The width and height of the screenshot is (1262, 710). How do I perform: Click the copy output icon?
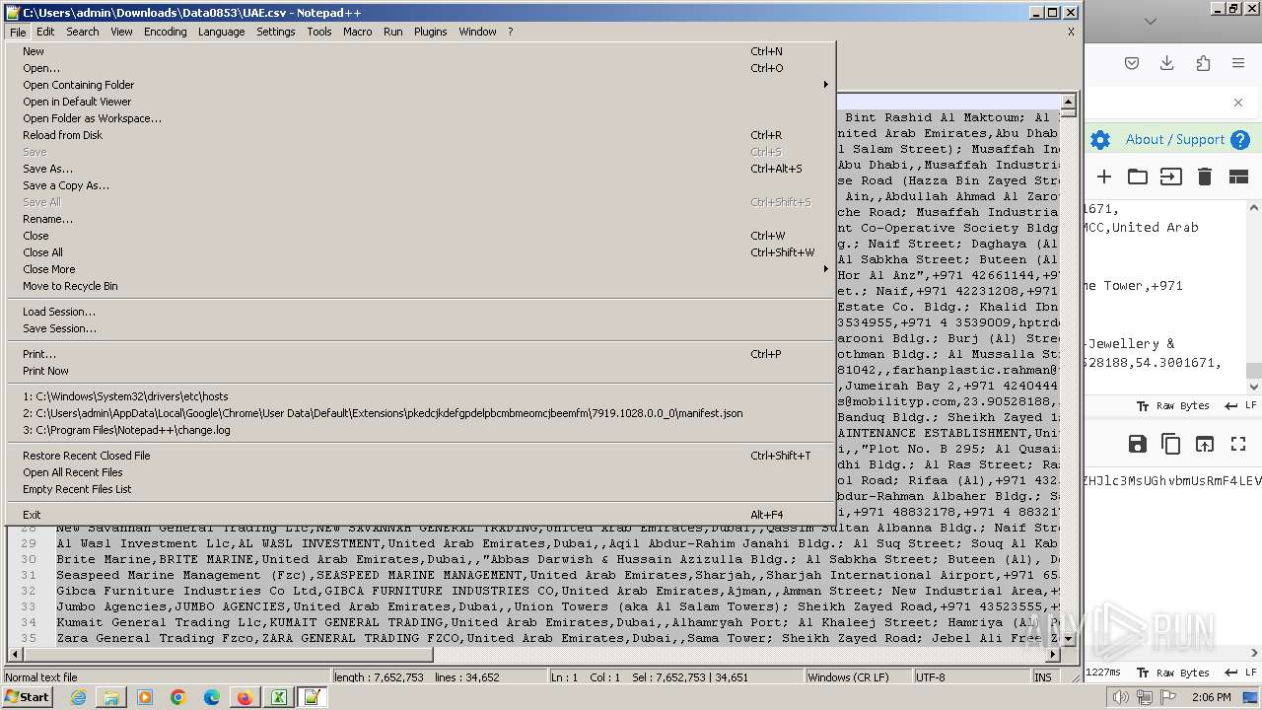1171,444
